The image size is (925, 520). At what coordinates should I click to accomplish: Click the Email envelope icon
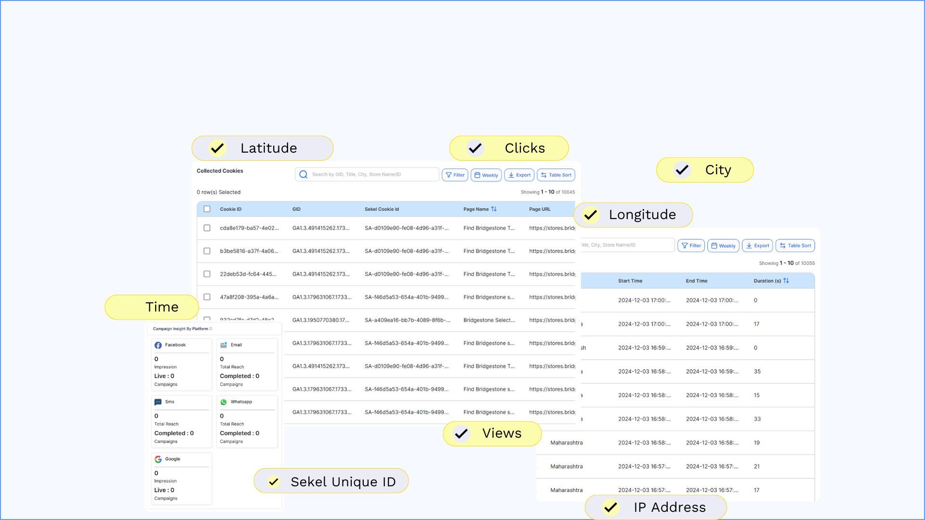tap(224, 345)
